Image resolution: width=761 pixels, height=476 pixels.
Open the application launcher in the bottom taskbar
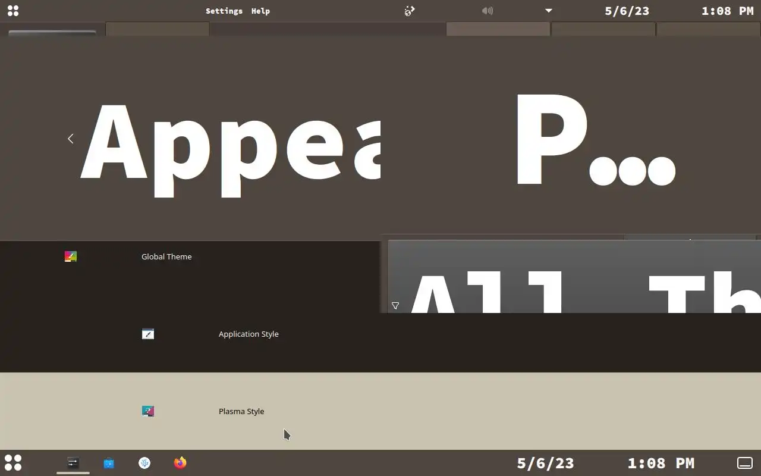click(x=13, y=463)
